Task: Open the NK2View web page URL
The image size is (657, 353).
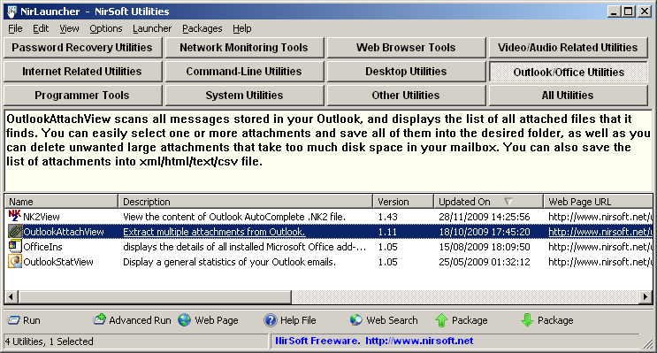Action: click(600, 217)
